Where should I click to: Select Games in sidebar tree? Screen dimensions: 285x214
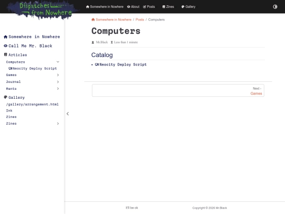click(11, 75)
